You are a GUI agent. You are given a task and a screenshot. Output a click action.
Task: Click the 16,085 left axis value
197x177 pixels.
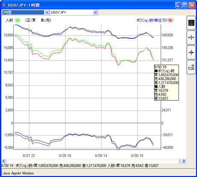[x=9, y=48]
